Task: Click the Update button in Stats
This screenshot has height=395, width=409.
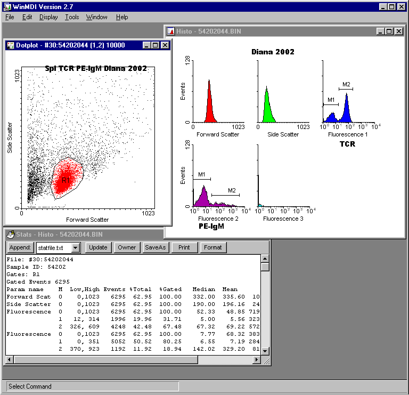Action: pyautogui.click(x=98, y=247)
